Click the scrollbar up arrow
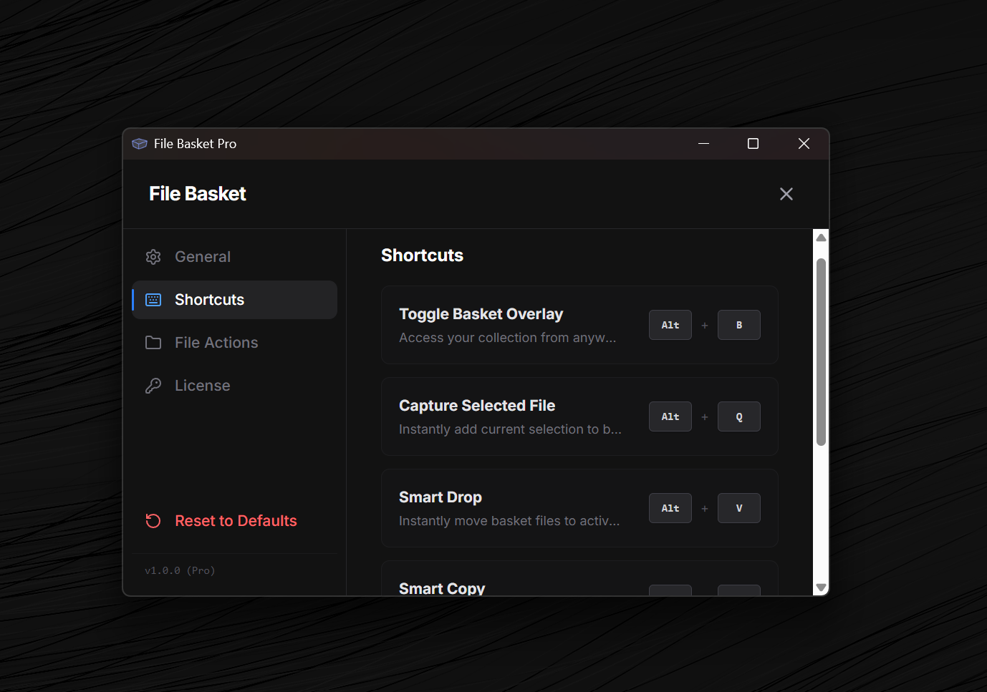The image size is (987, 692). point(822,238)
